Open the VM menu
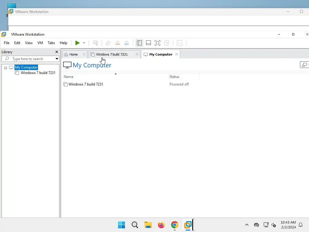 (x=40, y=43)
